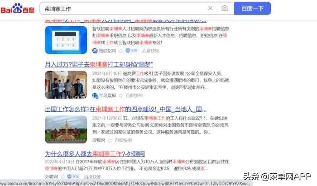Screen dimensions: 317x186
Task: Click the shield verification badge beside 智联招聘
Action: 131,51
